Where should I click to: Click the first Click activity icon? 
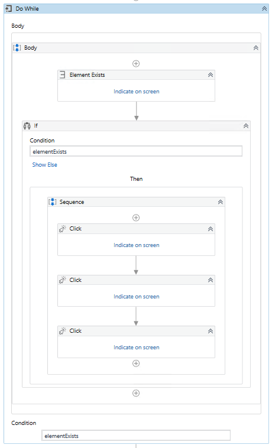point(62,229)
